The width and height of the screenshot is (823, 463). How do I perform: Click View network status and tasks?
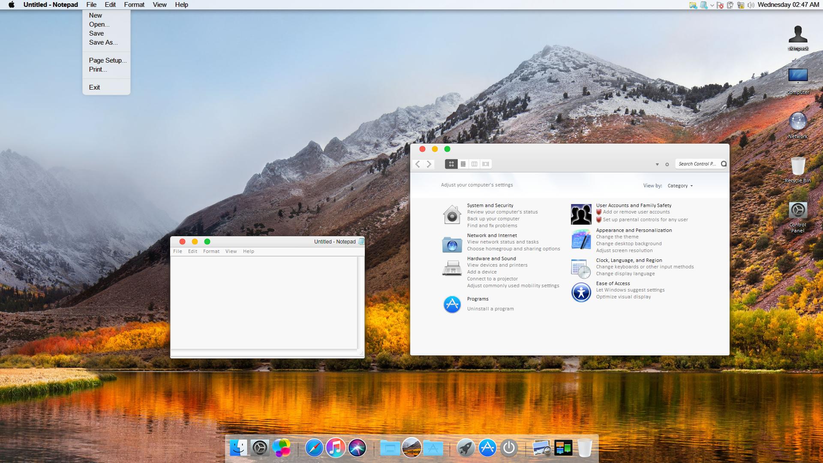(502, 241)
